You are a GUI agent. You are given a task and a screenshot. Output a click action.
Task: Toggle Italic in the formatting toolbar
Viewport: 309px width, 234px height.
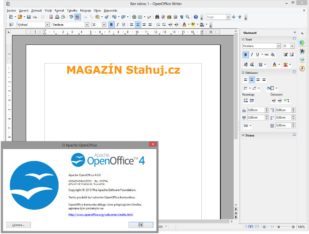coord(117,25)
